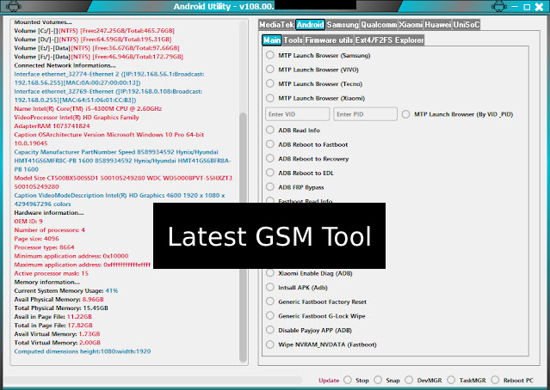The height and width of the screenshot is (390, 550).
Task: Click the 'Number of processors: 4' line
Action: click(49, 230)
